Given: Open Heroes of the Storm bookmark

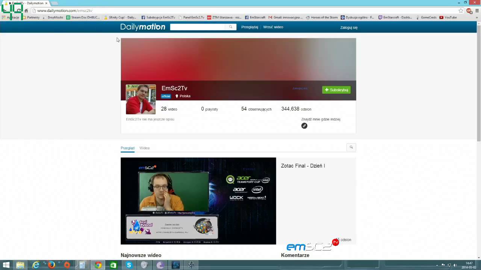Looking at the screenshot, I should (322, 17).
